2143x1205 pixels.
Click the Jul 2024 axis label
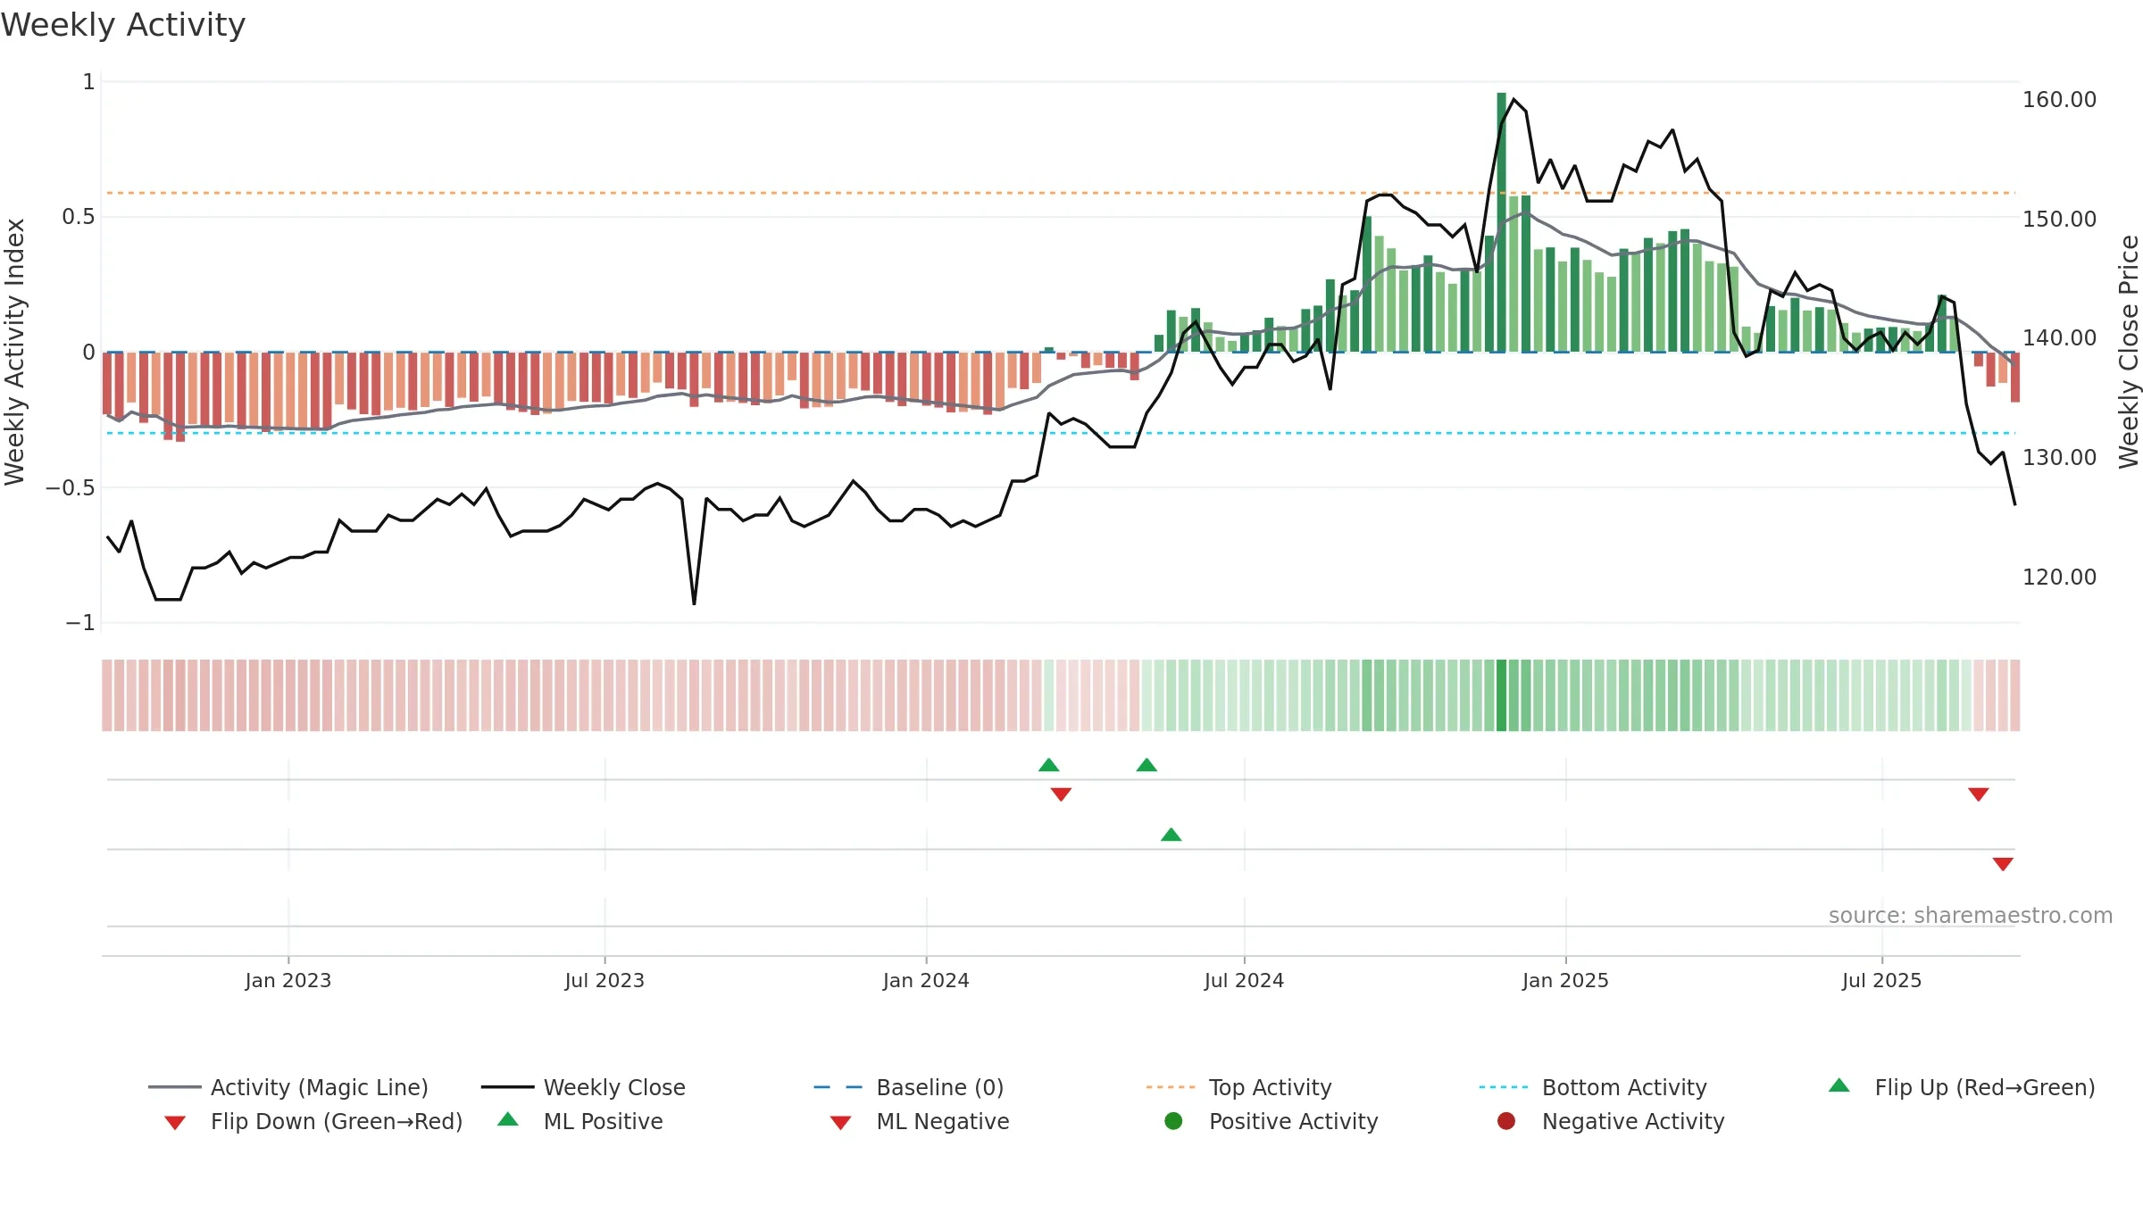pos(1244,980)
